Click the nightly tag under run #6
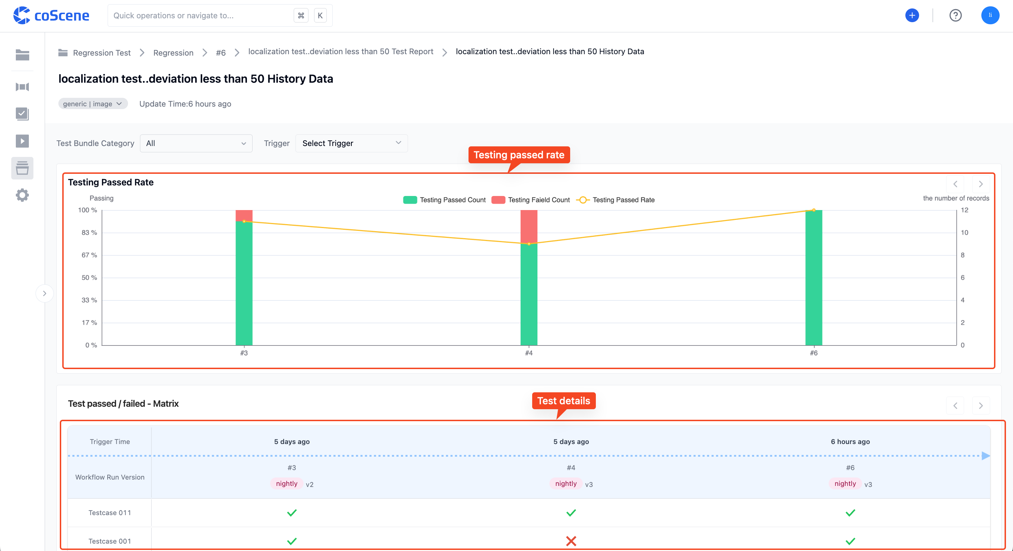Viewport: 1013px width, 551px height. [845, 483]
